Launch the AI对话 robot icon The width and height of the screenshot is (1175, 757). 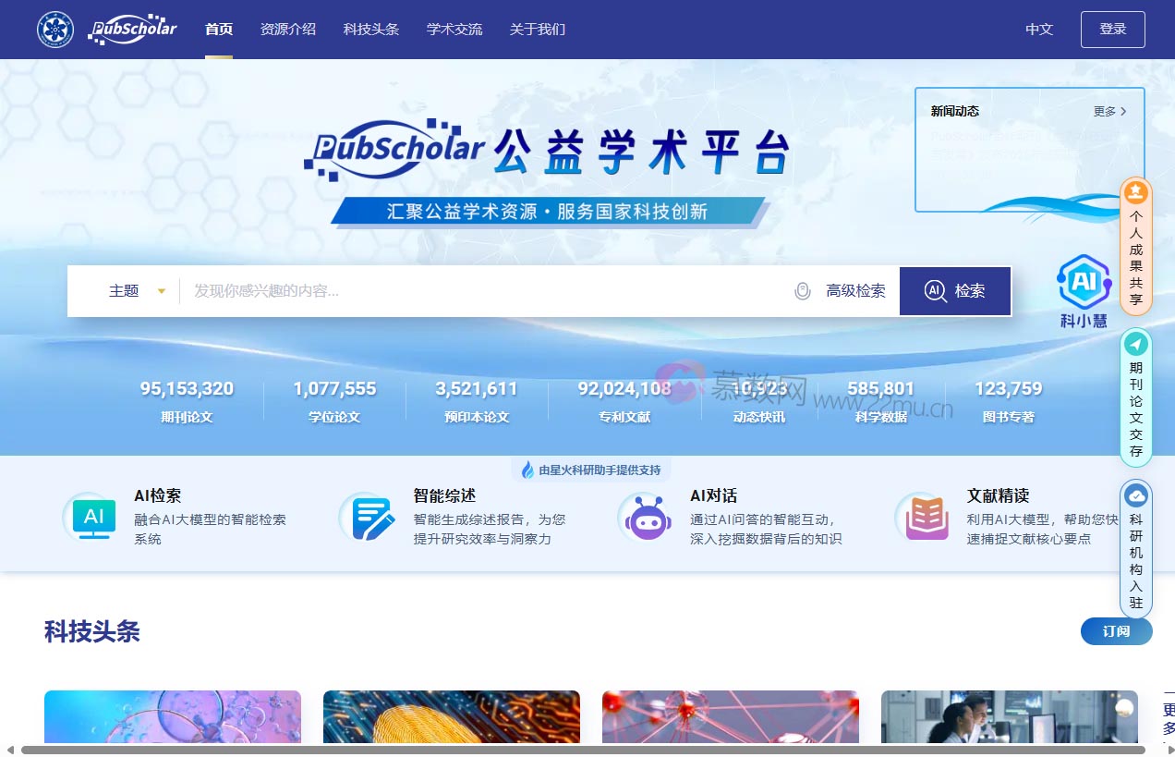[x=645, y=518]
